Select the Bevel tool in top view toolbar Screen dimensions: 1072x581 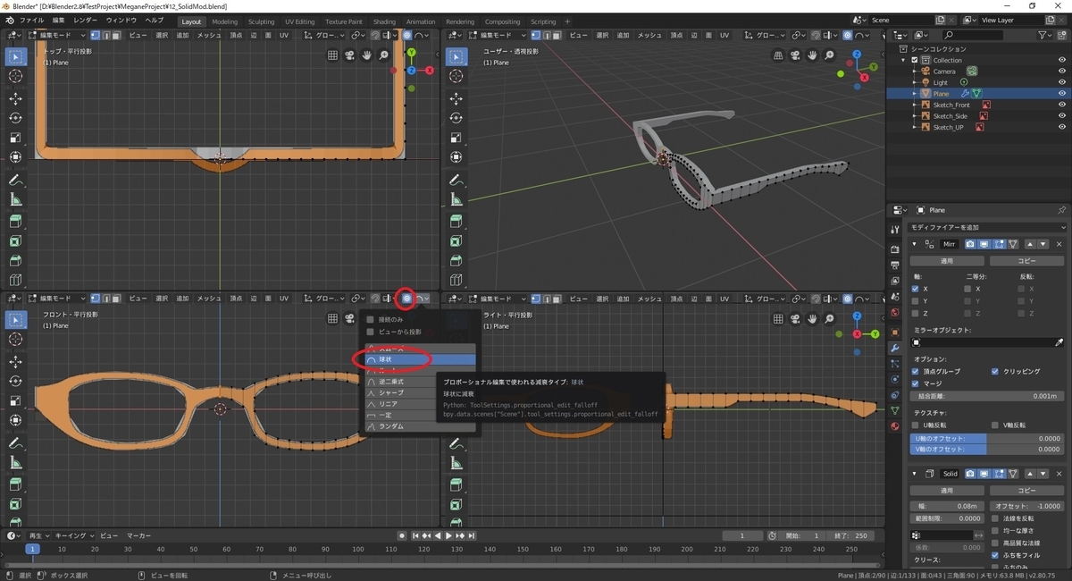tap(15, 260)
